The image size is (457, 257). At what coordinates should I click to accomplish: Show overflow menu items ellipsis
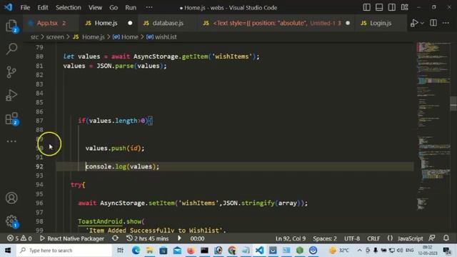click(149, 7)
